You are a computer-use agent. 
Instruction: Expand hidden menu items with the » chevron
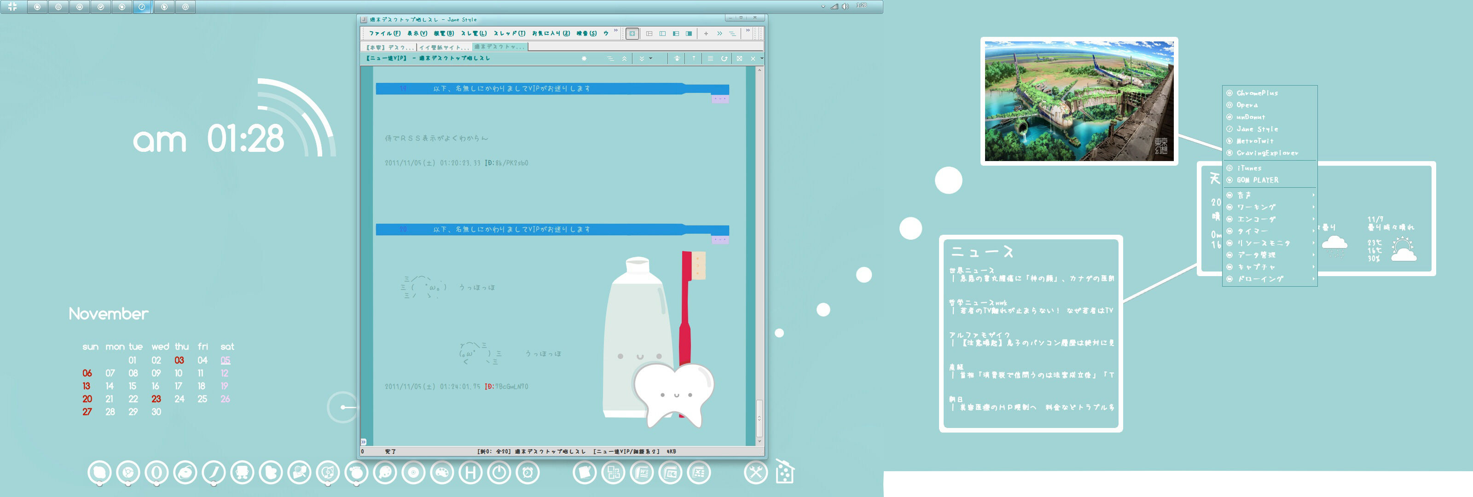pos(616,31)
